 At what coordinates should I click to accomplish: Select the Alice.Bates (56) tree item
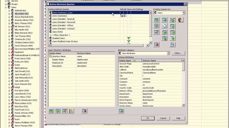click(21, 14)
